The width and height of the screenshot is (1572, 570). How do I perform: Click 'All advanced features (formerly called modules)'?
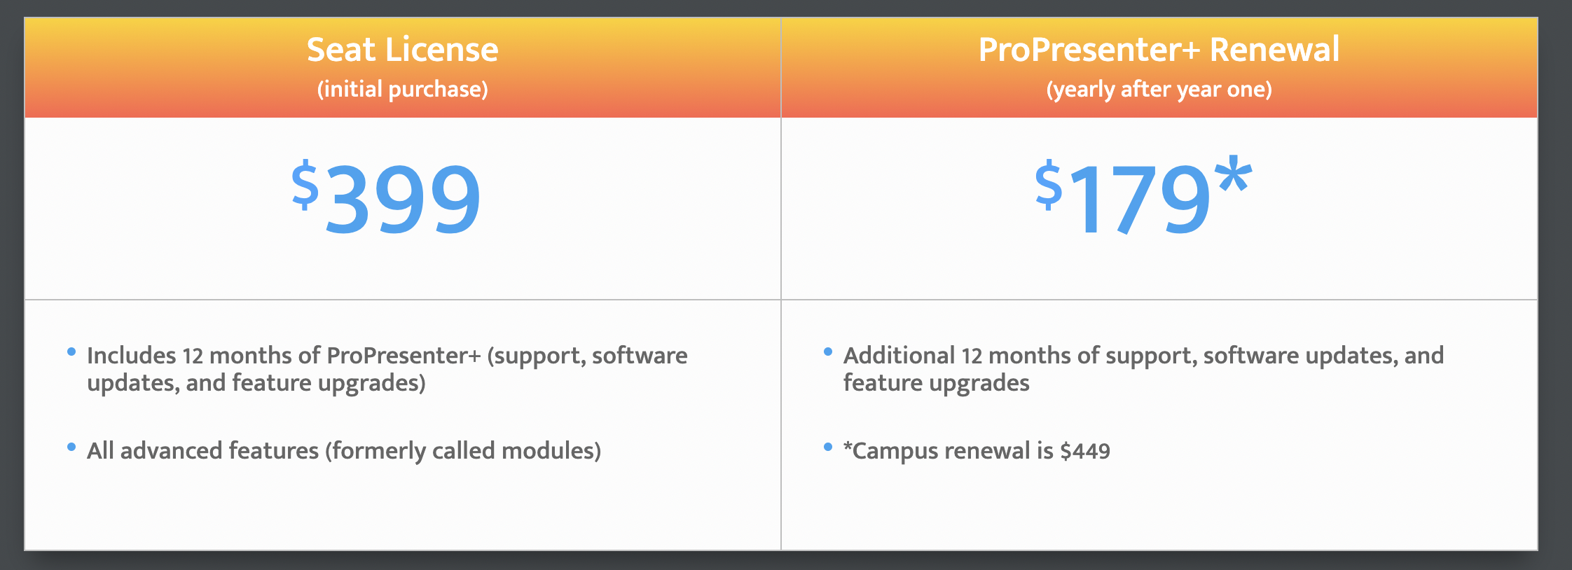344,451
